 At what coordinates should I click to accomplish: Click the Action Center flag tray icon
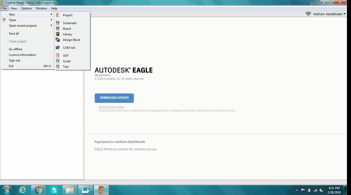coord(303,190)
